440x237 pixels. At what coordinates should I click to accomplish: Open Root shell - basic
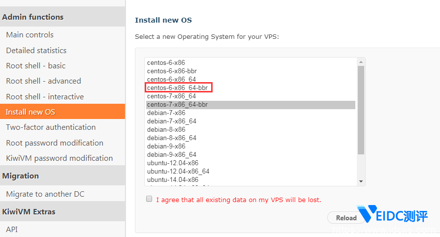tap(35, 66)
